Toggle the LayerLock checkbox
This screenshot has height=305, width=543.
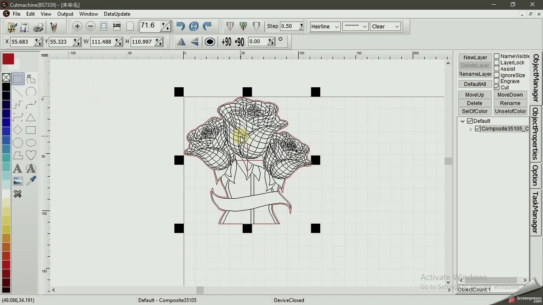(496, 63)
